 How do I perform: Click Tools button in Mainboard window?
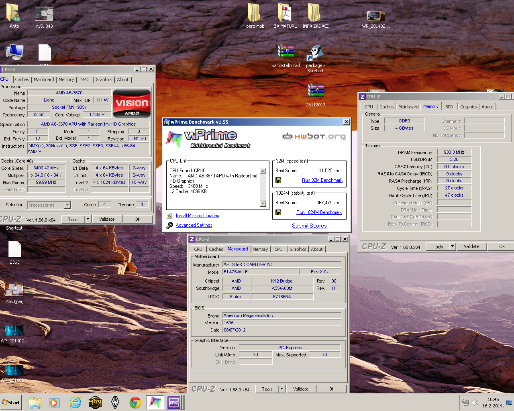click(267, 389)
